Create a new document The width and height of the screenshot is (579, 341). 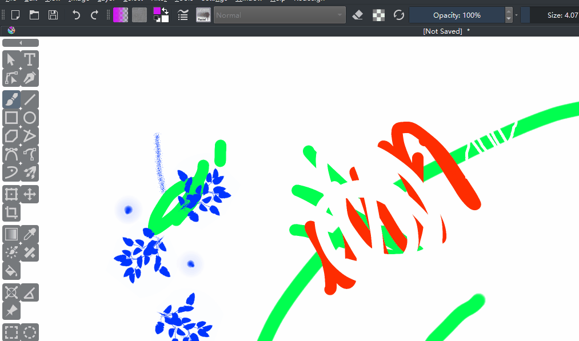(x=15, y=15)
